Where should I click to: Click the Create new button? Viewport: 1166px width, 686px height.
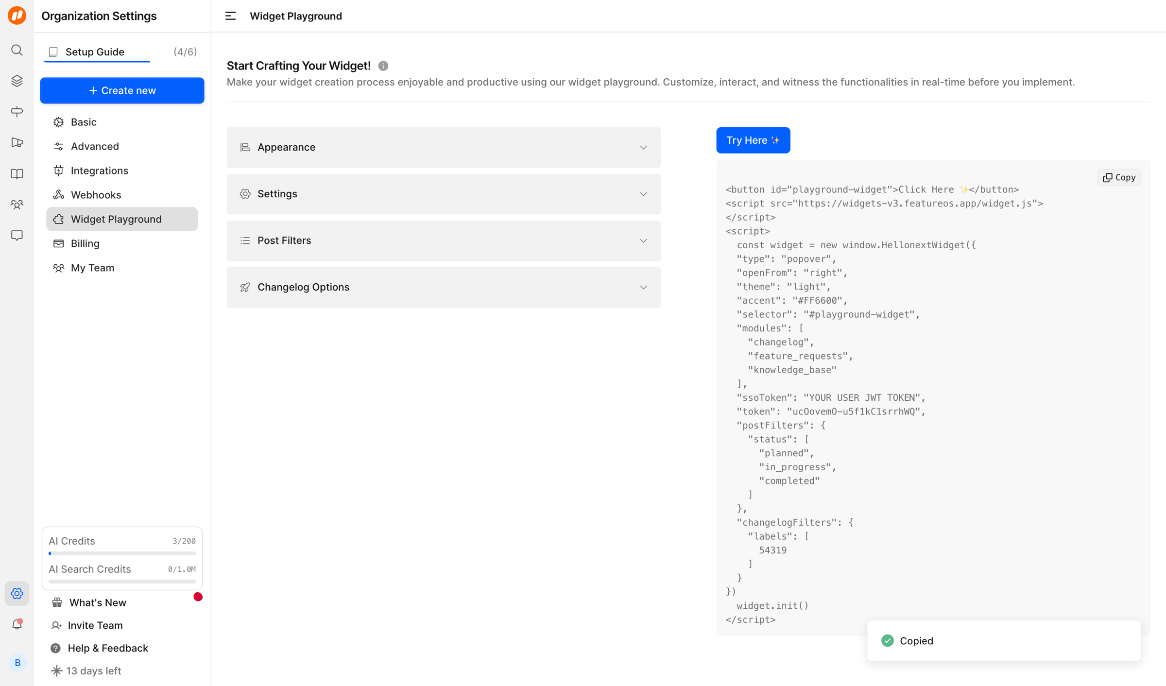click(122, 90)
